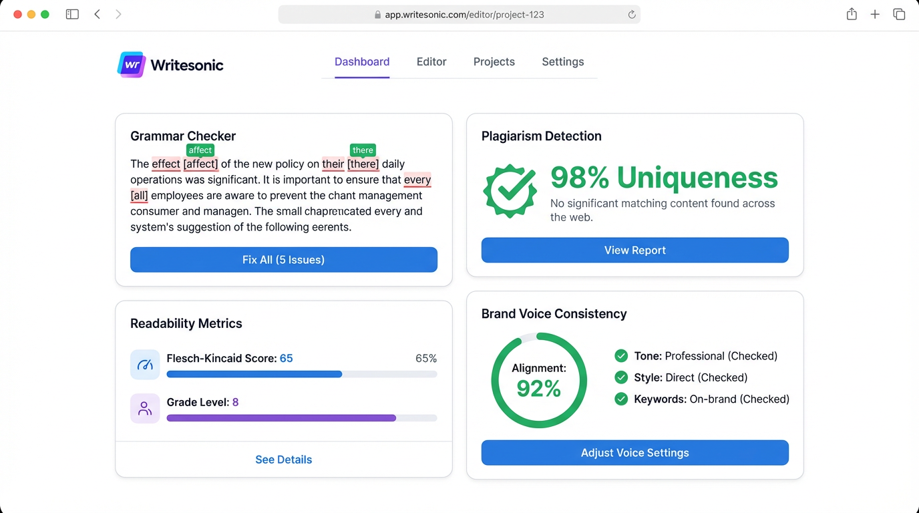Click the reload icon in the address bar
The height and width of the screenshot is (513, 919).
(x=631, y=14)
